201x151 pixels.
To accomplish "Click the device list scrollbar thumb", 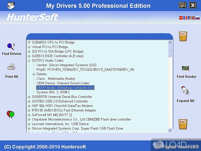I will [170, 51].
